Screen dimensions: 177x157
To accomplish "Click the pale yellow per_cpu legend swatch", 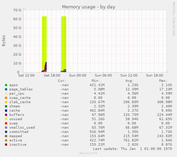I will (x=6, y=94).
